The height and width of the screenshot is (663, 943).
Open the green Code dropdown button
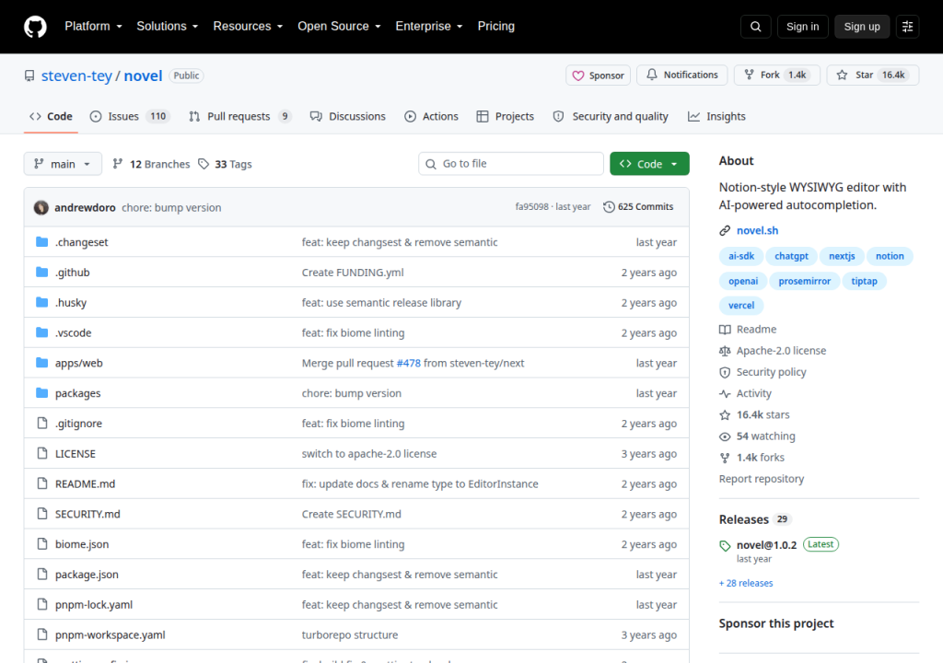[x=649, y=164]
